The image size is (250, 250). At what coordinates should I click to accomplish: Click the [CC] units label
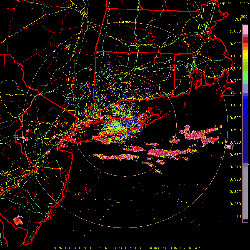[x=237, y=19]
